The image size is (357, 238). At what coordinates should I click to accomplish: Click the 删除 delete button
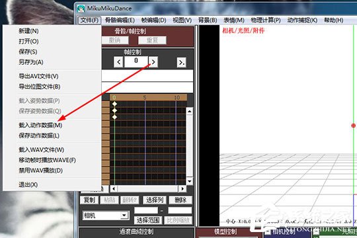coord(180,200)
